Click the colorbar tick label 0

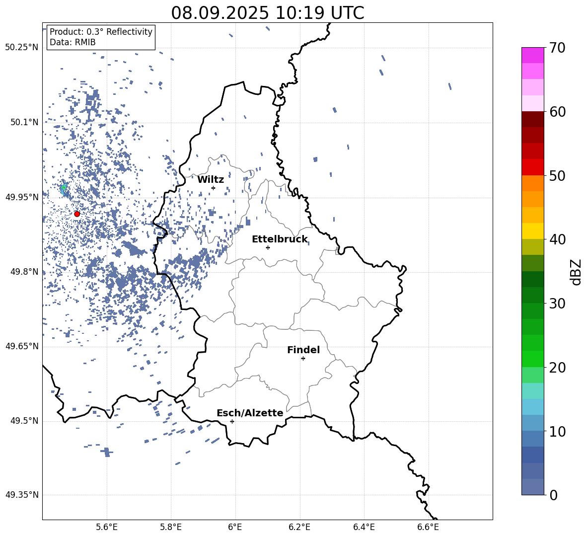pos(553,495)
